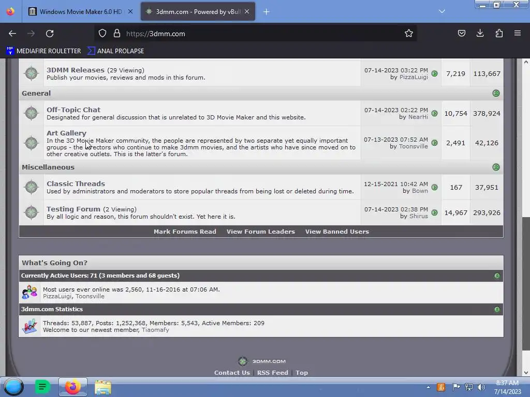Click the list all tabs chevron
530x397 pixels.
click(x=442, y=11)
